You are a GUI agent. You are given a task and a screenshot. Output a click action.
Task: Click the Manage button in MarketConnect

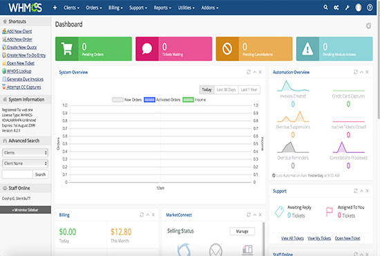coord(242,231)
